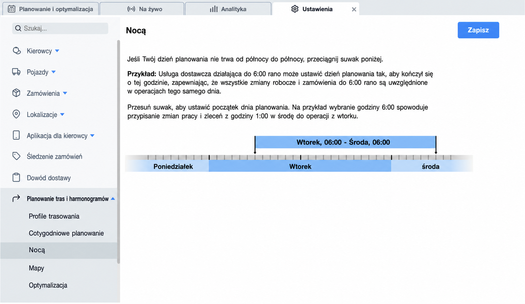Screen dimensions: 525x304
Task: Select the Ustawienia tab
Action: (316, 9)
